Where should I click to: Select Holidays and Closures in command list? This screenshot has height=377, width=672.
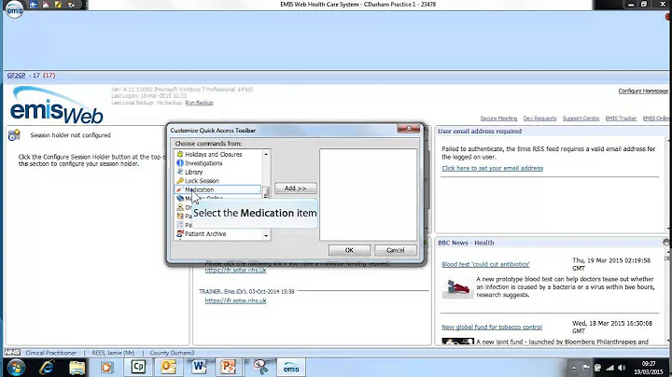tap(217, 154)
